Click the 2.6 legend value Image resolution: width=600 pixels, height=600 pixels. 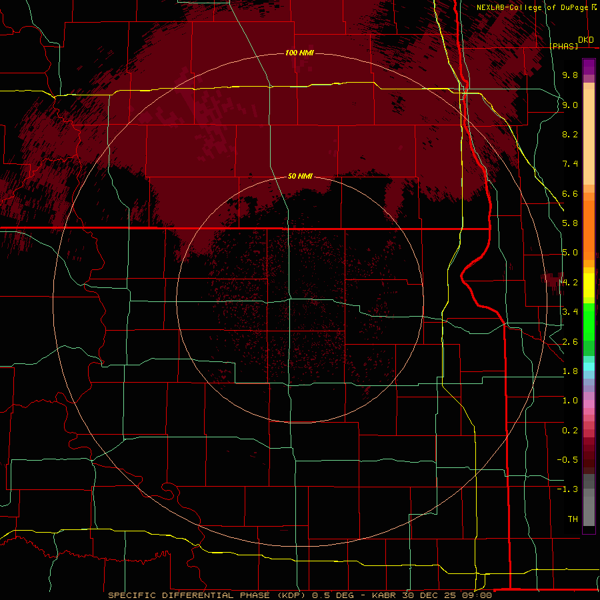pyautogui.click(x=570, y=342)
